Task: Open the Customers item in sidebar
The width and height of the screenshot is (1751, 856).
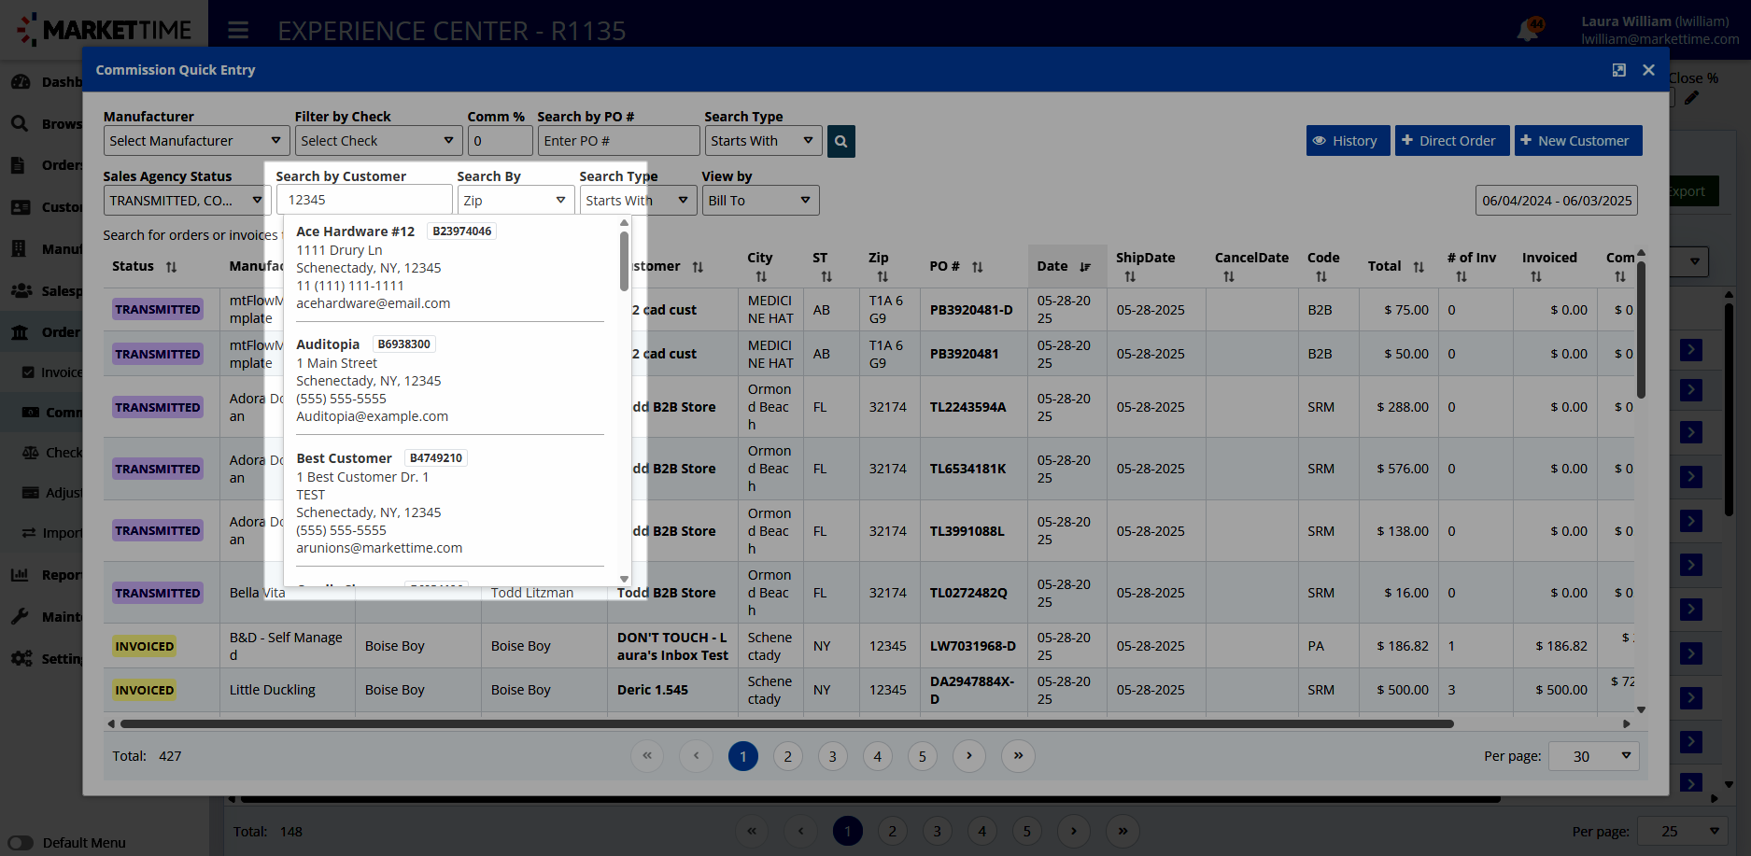Action: pos(47,207)
